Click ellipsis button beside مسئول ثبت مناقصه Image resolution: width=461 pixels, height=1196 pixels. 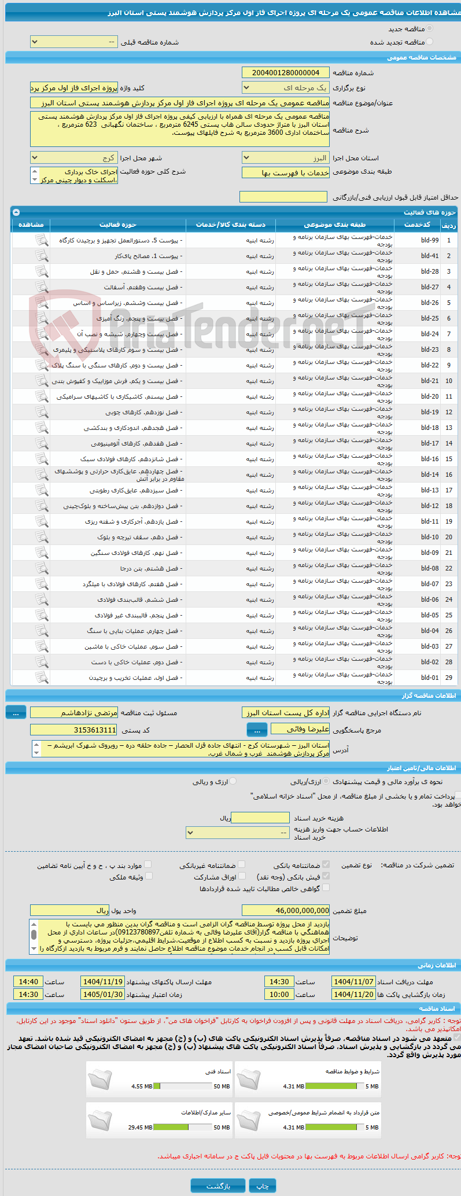point(16,713)
